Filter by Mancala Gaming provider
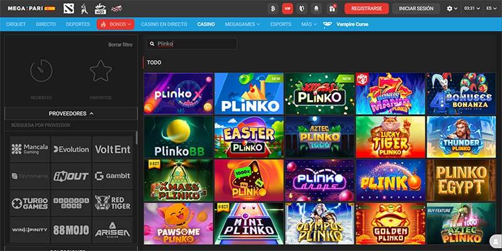Screen dimensions: 502x251 pyautogui.click(x=29, y=149)
